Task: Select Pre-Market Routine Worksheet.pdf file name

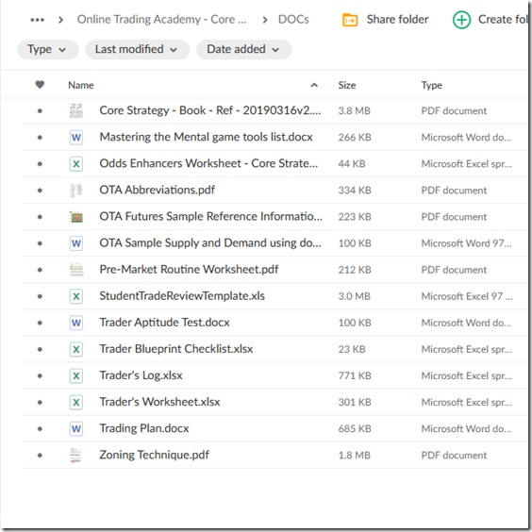Action: (x=189, y=270)
